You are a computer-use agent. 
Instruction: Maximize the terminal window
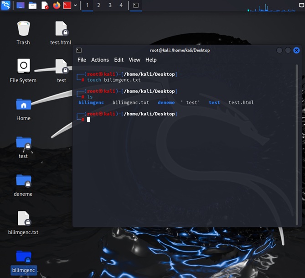(x=288, y=51)
